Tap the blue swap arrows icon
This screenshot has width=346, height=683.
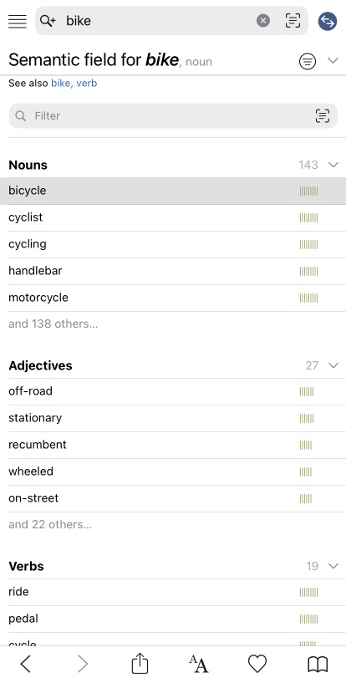click(x=328, y=21)
